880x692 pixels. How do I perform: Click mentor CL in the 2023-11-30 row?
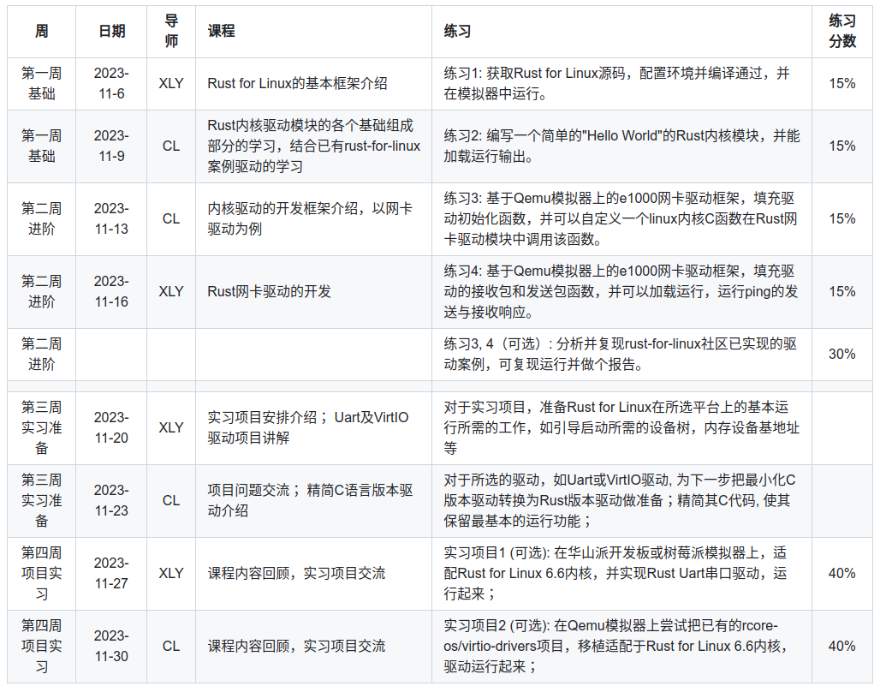171,647
